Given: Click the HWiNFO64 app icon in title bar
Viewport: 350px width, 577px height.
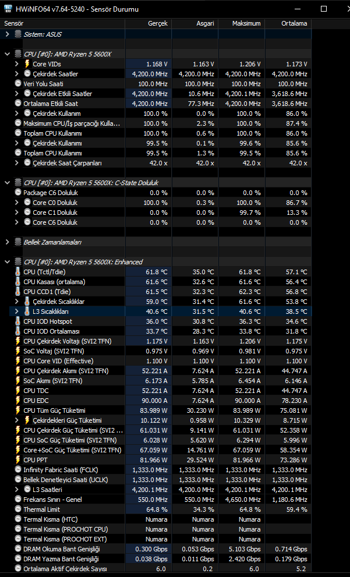Looking at the screenshot, I should 9,9.
